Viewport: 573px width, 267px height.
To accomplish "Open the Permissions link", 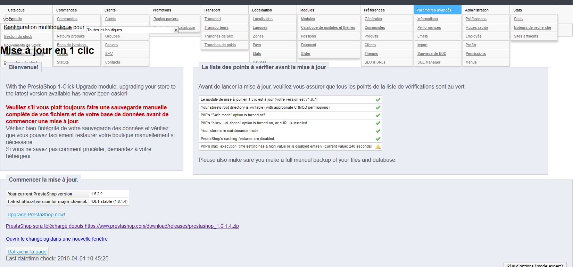I will [x=476, y=53].
